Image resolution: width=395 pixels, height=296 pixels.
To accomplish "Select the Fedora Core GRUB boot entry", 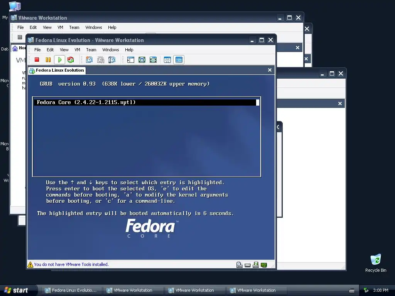I will (x=146, y=102).
